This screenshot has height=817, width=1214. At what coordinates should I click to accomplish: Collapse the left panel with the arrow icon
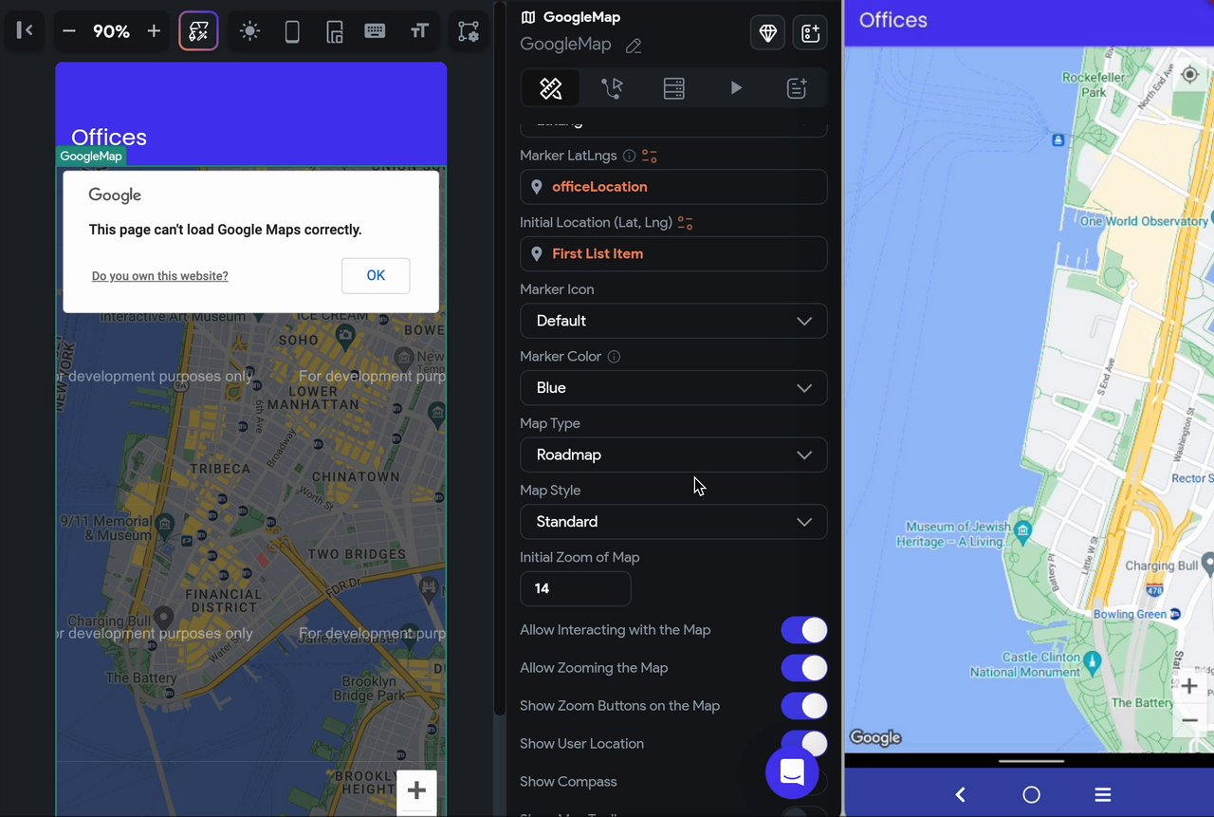tap(26, 31)
